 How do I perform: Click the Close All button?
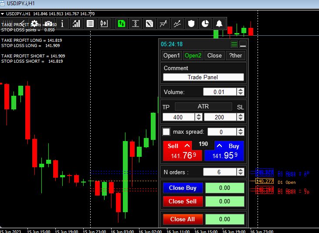pyautogui.click(x=183, y=219)
